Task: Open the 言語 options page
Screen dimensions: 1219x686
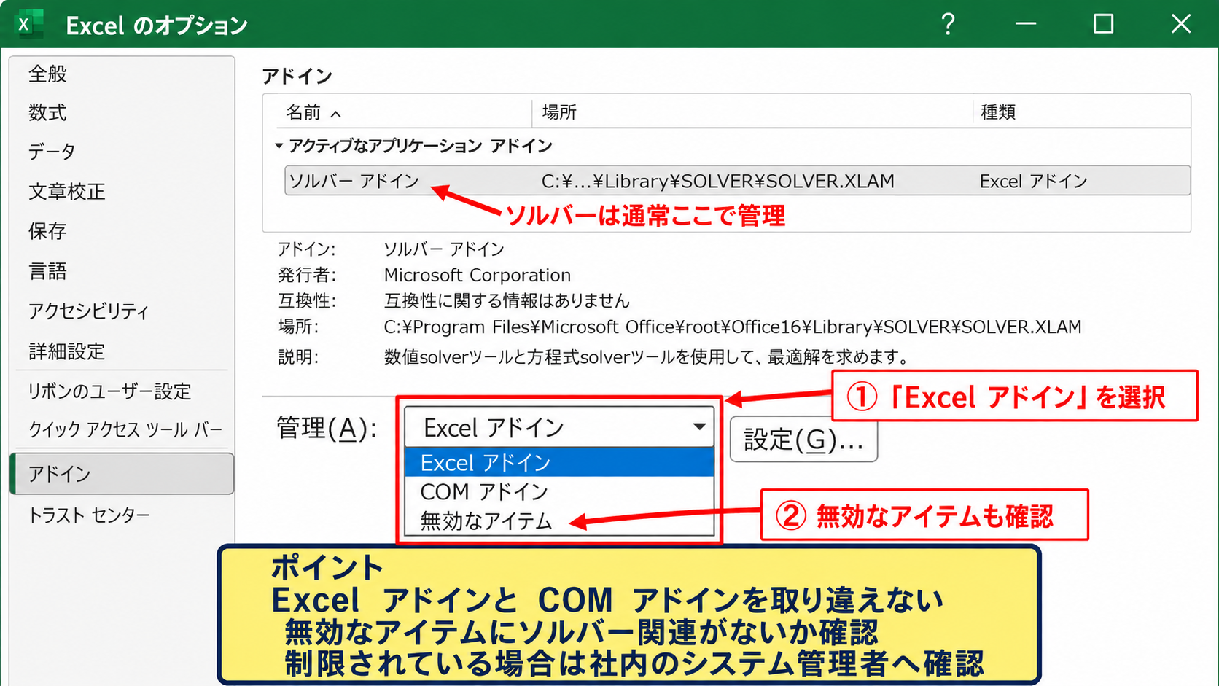Action: (x=47, y=270)
